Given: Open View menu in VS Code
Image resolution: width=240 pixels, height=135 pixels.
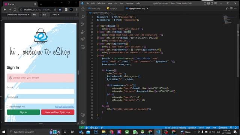Looking at the screenshot, I should tap(110, 3).
